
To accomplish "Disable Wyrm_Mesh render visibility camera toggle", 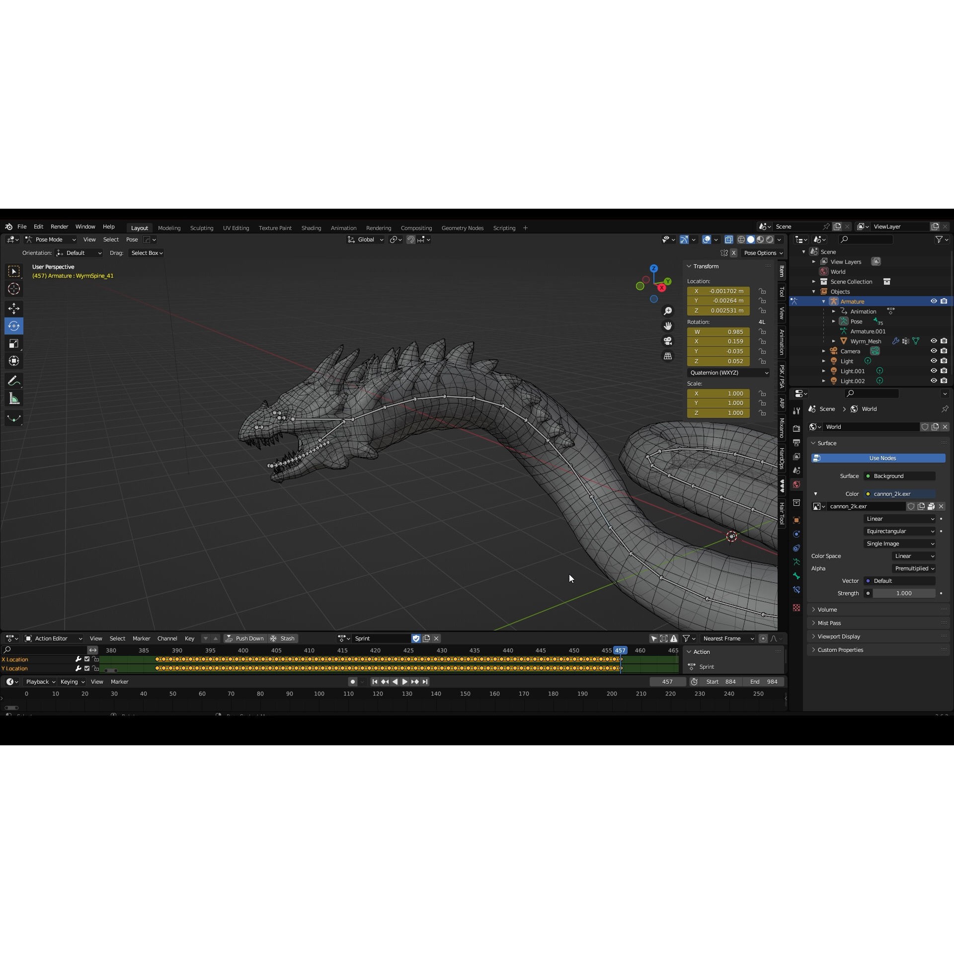I will (945, 341).
